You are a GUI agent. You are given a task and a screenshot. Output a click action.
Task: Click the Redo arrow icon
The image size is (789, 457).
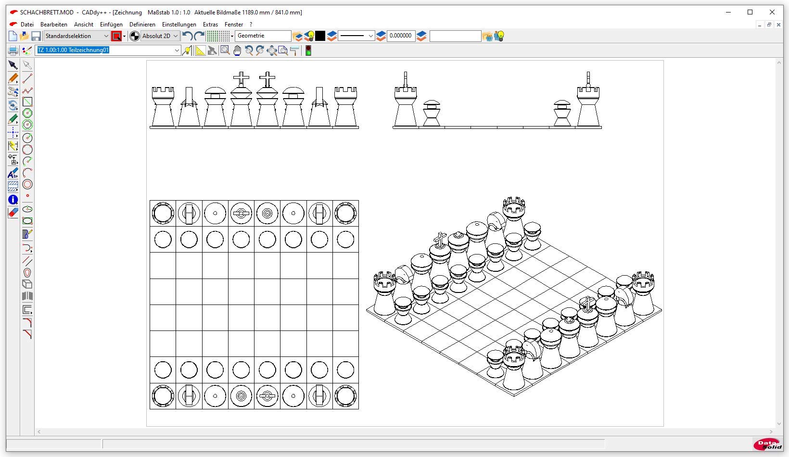click(199, 36)
